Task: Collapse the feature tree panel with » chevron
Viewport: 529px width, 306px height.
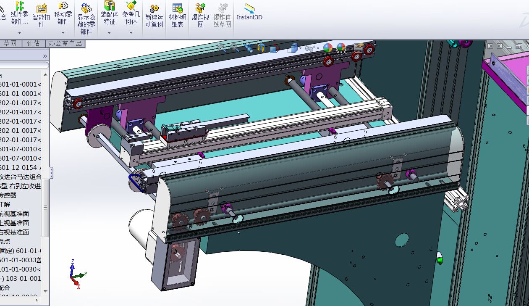Action: tap(45, 56)
